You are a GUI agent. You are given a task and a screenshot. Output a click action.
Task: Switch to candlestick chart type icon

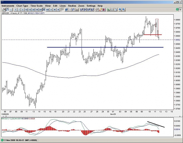[x=4, y=10]
